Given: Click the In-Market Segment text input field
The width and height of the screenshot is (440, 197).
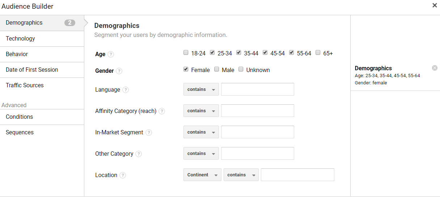Looking at the screenshot, I should click(258, 132).
